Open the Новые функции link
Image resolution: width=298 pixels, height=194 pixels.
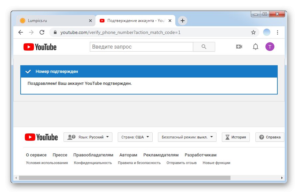click(x=216, y=163)
